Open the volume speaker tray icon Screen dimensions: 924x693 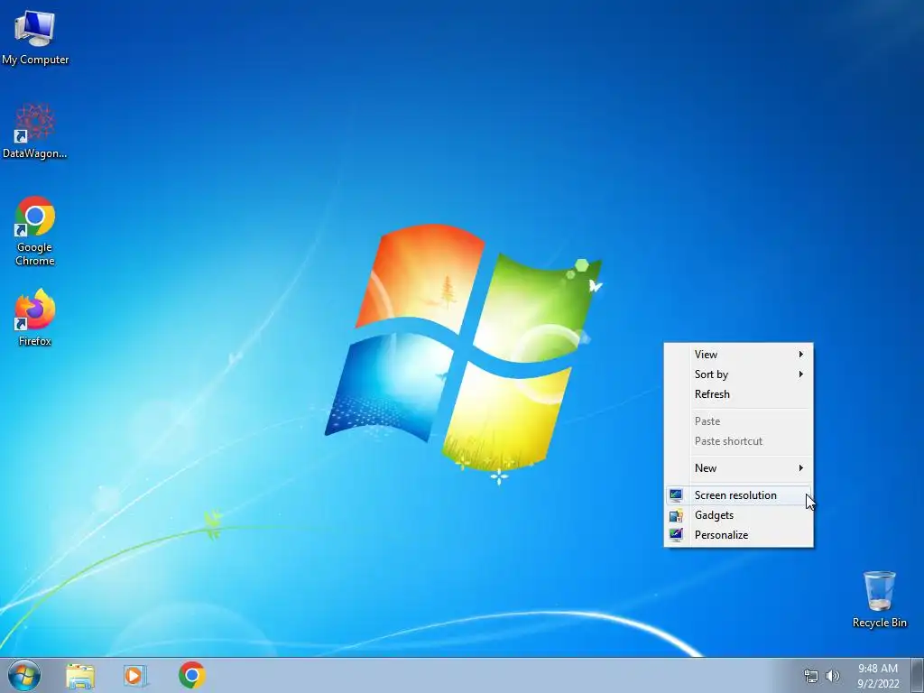point(833,676)
